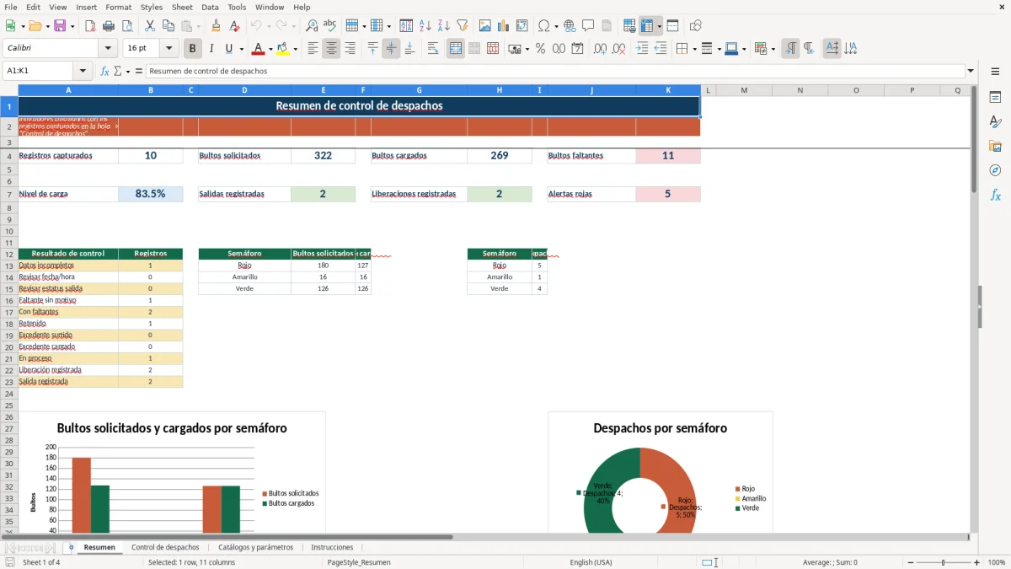Open the background color dropdown arrow
1011x569 pixels.
point(295,49)
